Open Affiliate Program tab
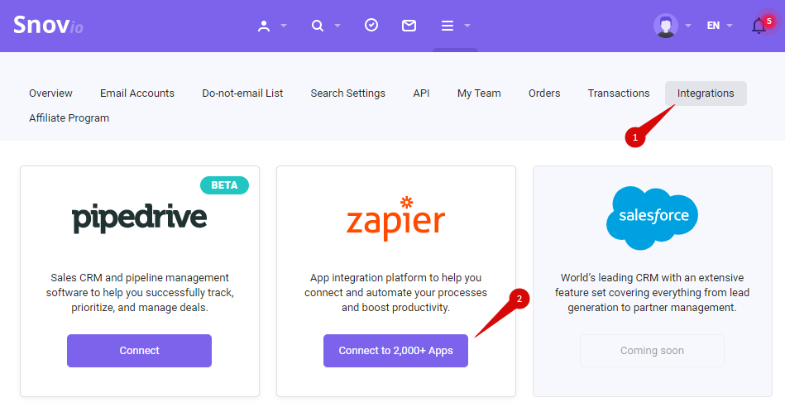Image resolution: width=785 pixels, height=417 pixels. (69, 118)
